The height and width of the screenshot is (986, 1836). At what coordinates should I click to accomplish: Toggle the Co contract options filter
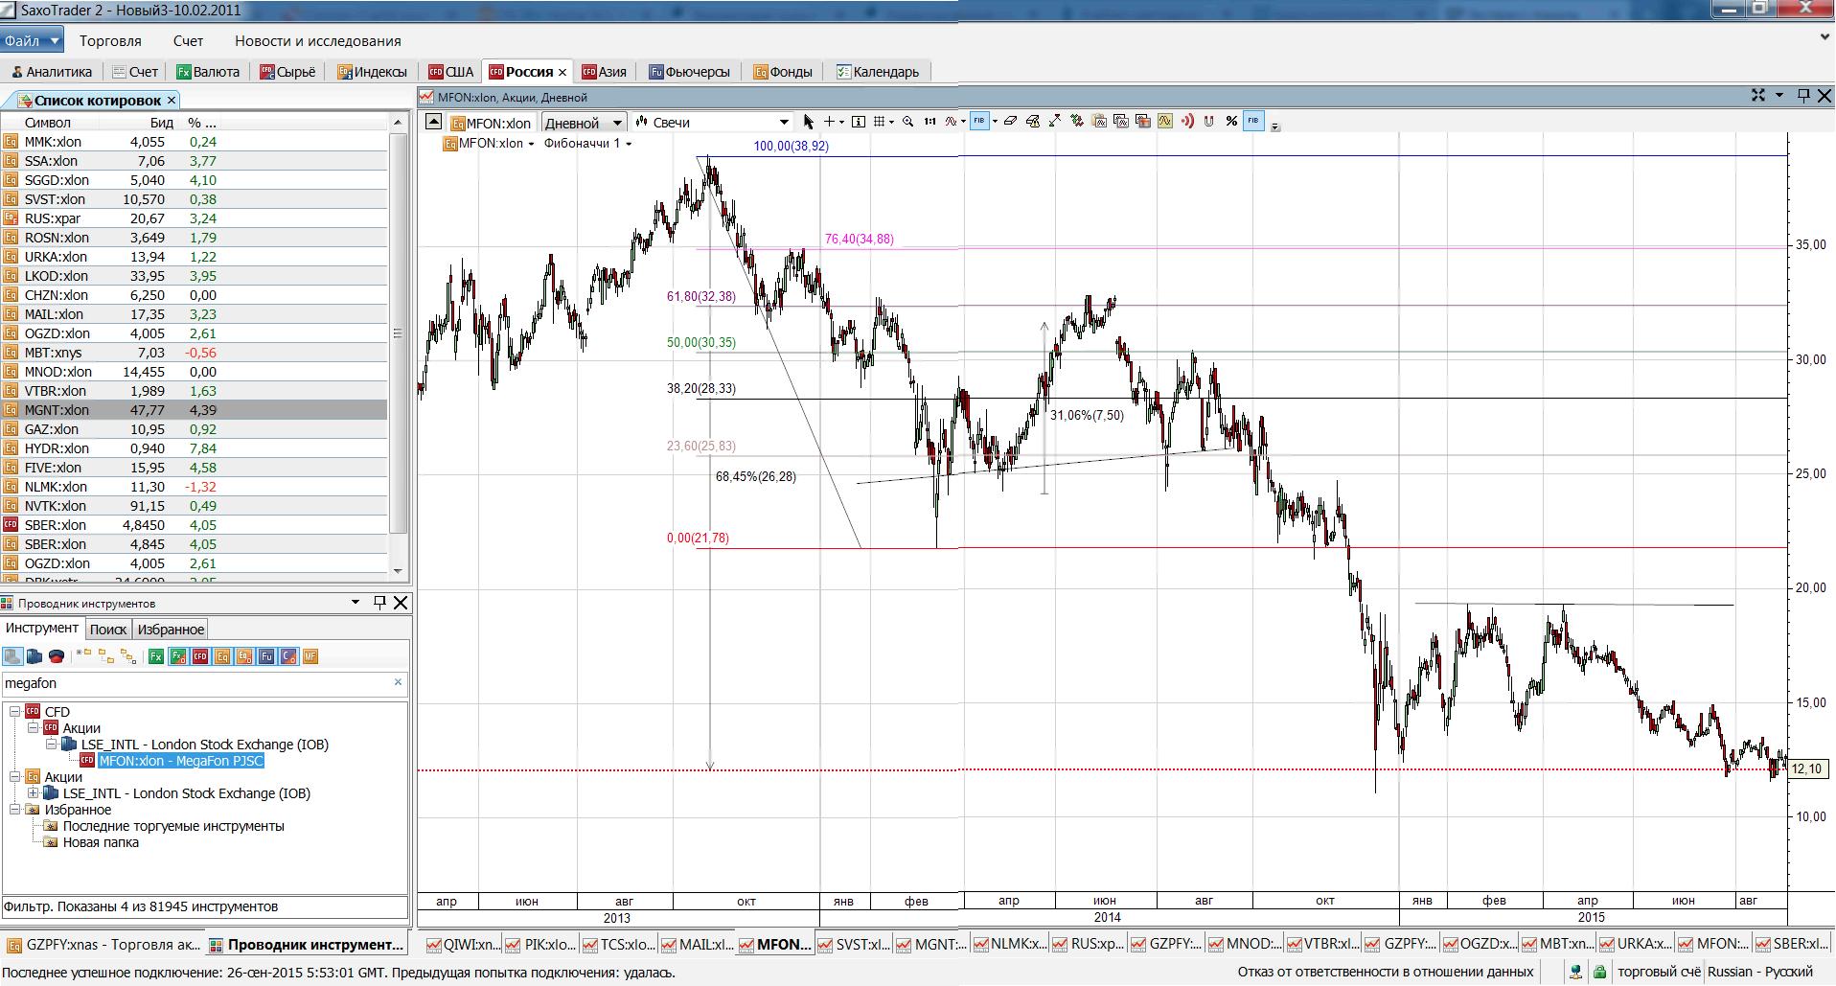(288, 656)
